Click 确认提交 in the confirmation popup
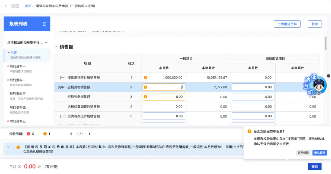This screenshot has height=174, width=331. [x=320, y=153]
